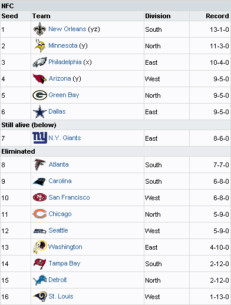
Task: Open the Minnesota team link
Action: [x=63, y=45]
